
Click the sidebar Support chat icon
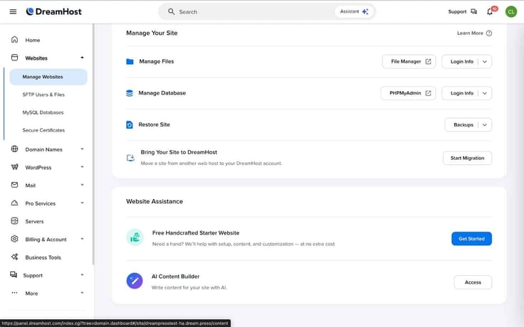point(14,274)
